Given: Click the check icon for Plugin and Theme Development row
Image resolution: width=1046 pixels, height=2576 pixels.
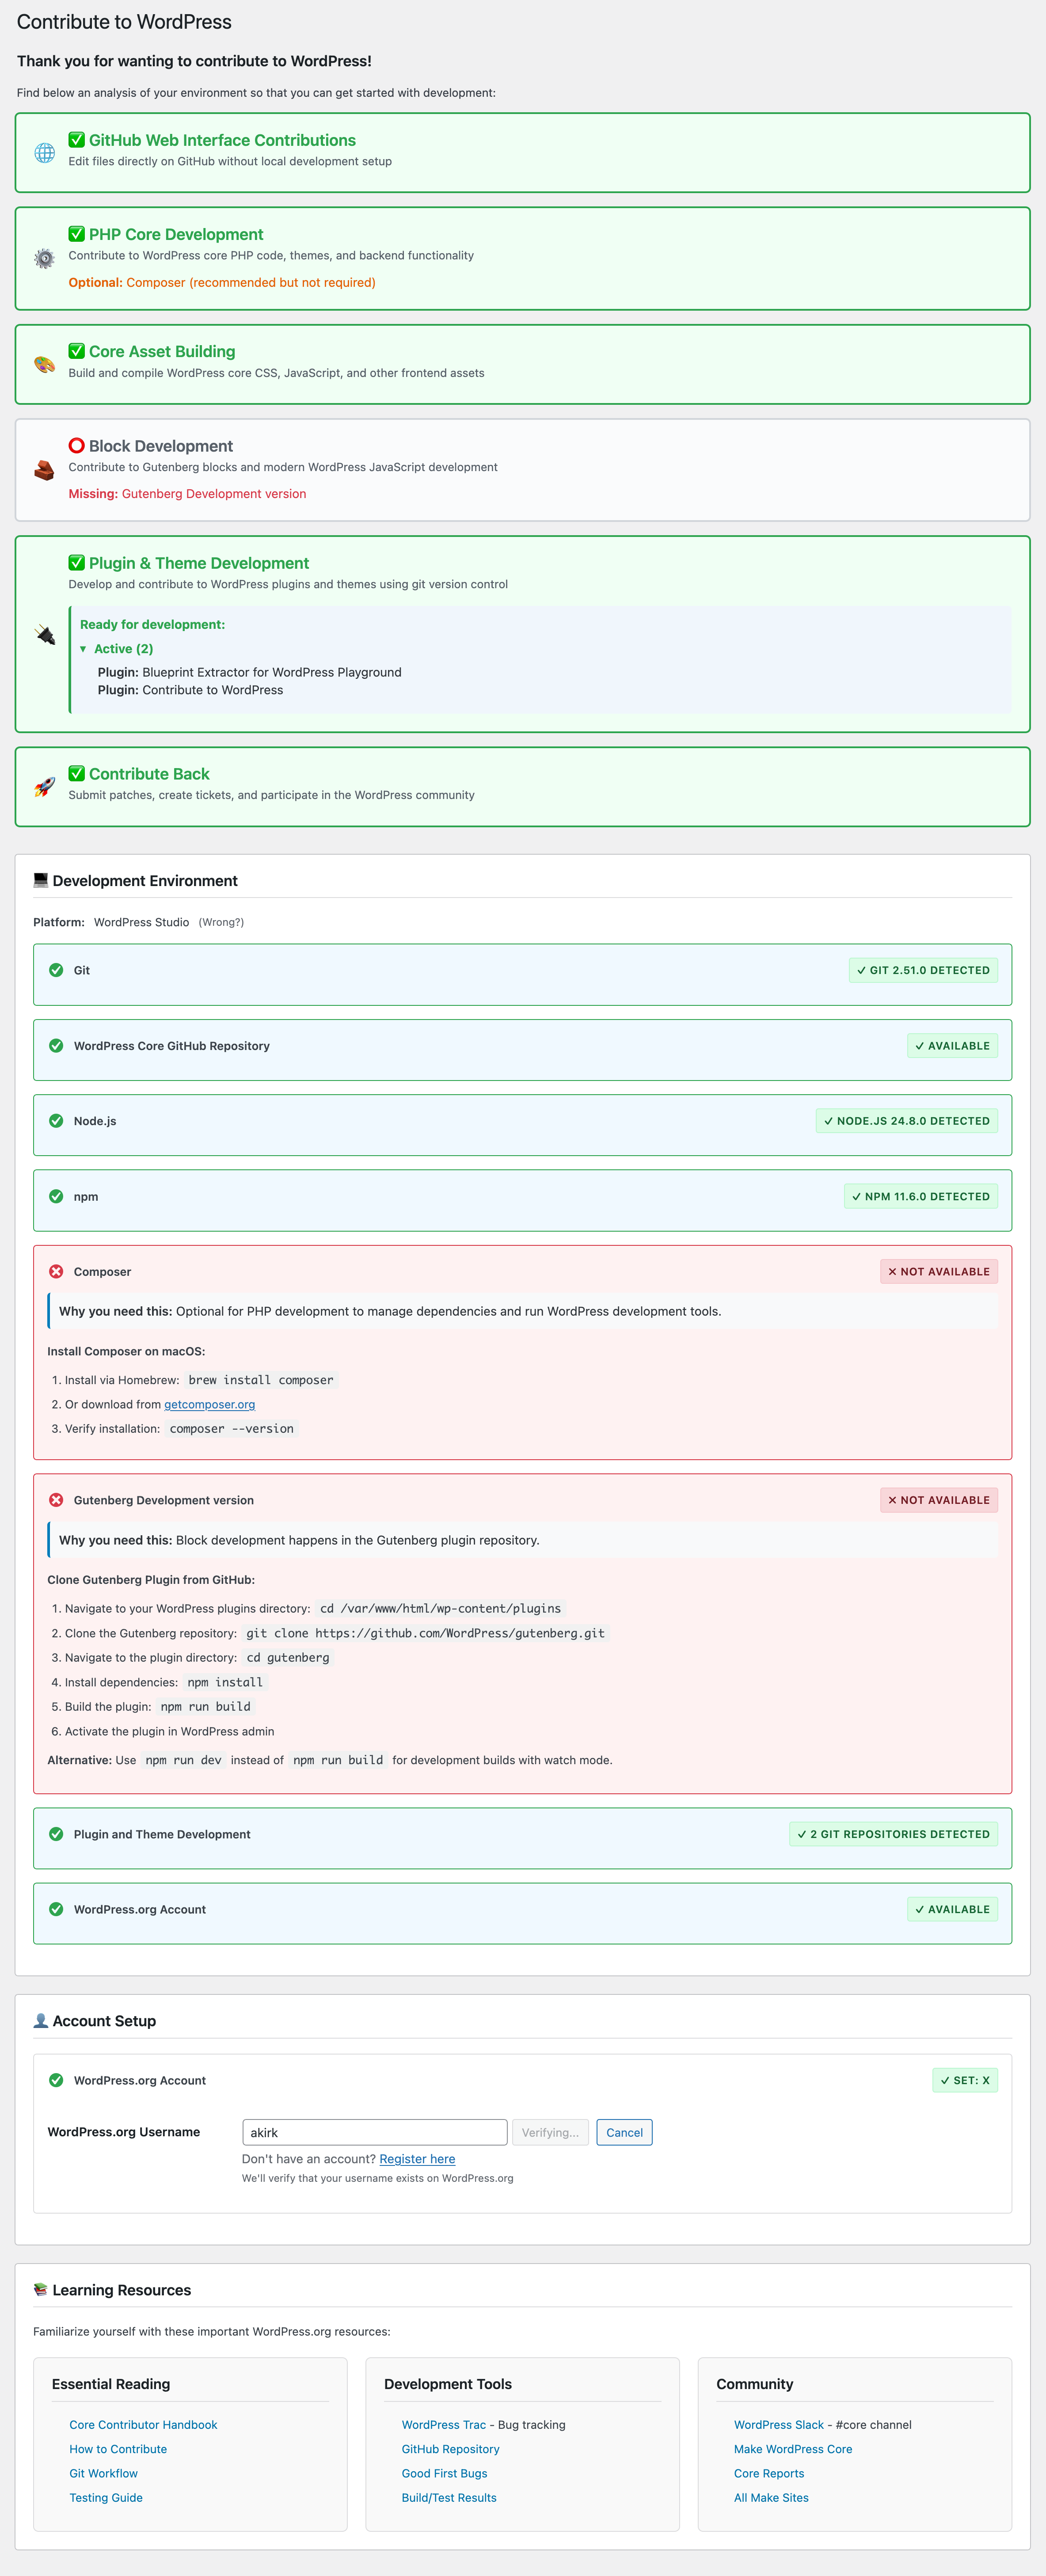Looking at the screenshot, I should click(56, 1834).
